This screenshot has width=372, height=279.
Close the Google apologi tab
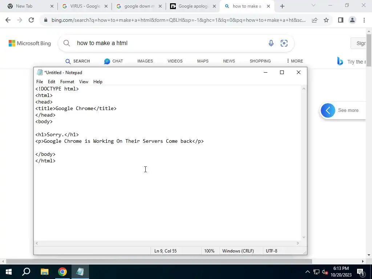pyautogui.click(x=214, y=7)
